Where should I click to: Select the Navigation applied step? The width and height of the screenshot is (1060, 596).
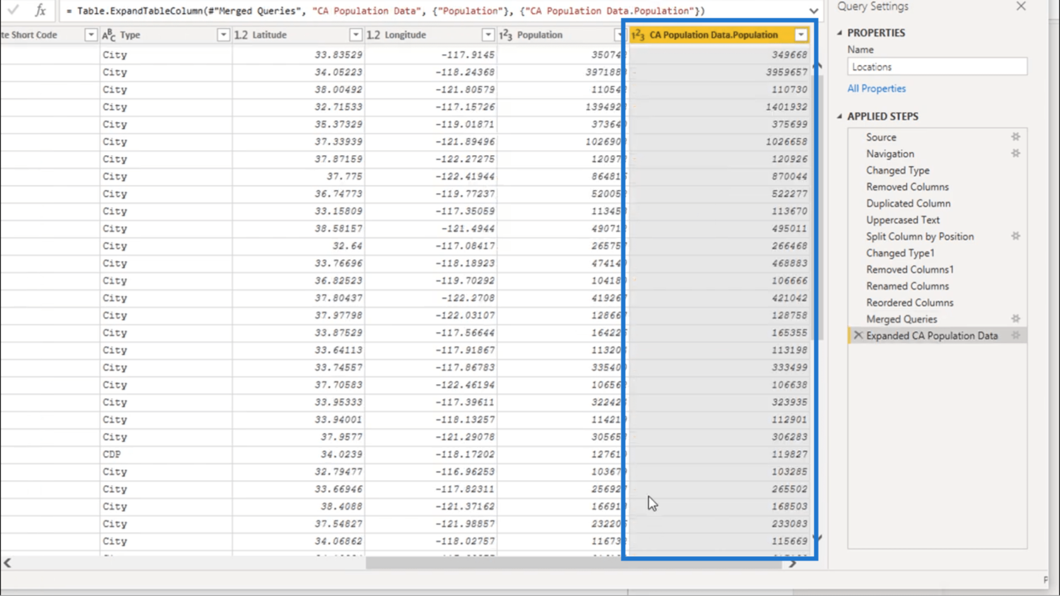click(890, 153)
